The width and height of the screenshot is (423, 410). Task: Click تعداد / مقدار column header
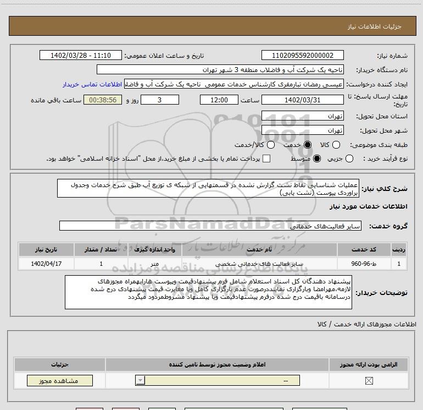pos(101,249)
